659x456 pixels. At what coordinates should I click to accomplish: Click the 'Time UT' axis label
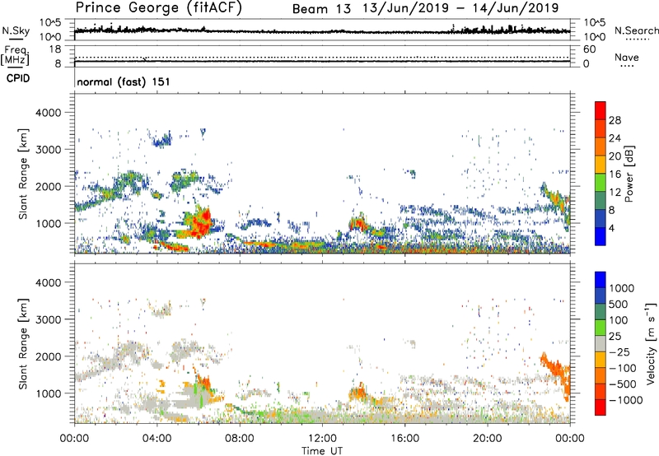322,451
